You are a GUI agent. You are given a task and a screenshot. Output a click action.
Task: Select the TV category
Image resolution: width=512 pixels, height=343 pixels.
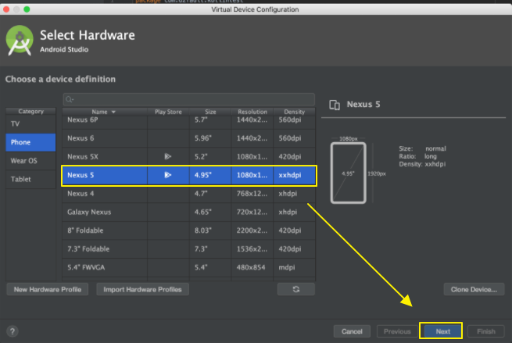point(30,124)
